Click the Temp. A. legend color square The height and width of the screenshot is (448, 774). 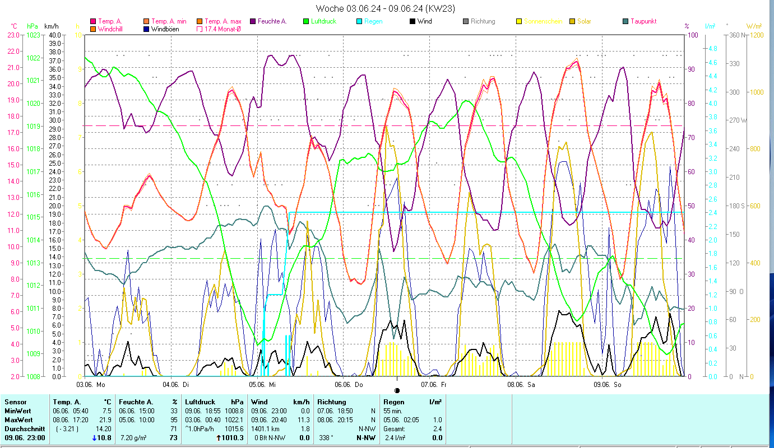[x=93, y=22]
